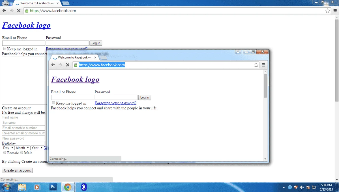Close the front window's Facebook tab
Viewport: 339px width, 192px height.
point(95,57)
